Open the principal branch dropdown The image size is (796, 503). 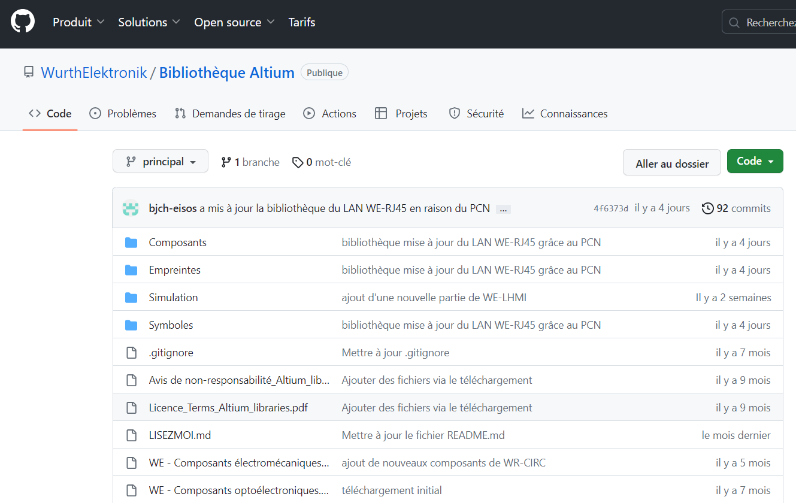[x=161, y=162]
